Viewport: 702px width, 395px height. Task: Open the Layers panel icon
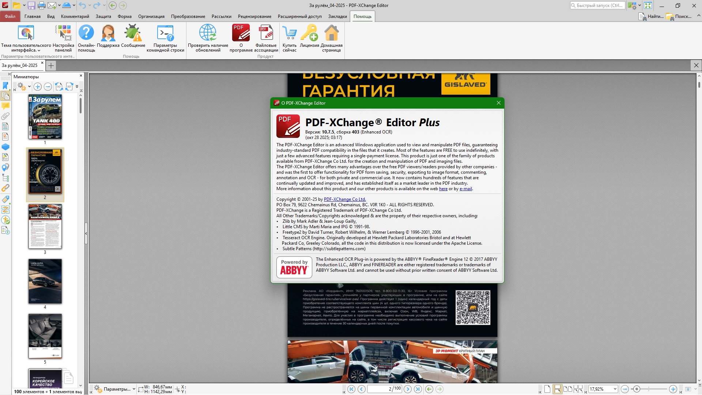5,147
